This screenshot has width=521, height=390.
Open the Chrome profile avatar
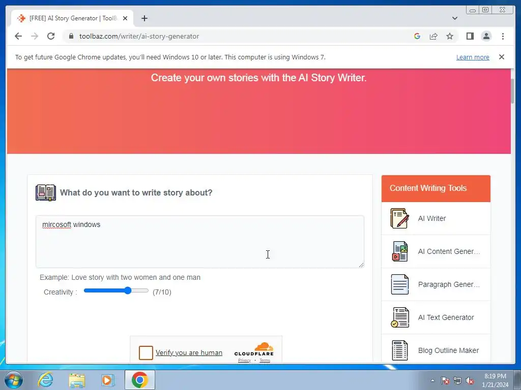[486, 36]
